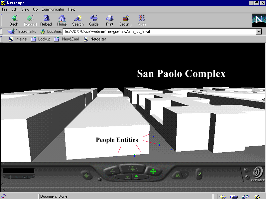Click Cosmo Player undo move button
266x199 pixels.
click(x=178, y=175)
